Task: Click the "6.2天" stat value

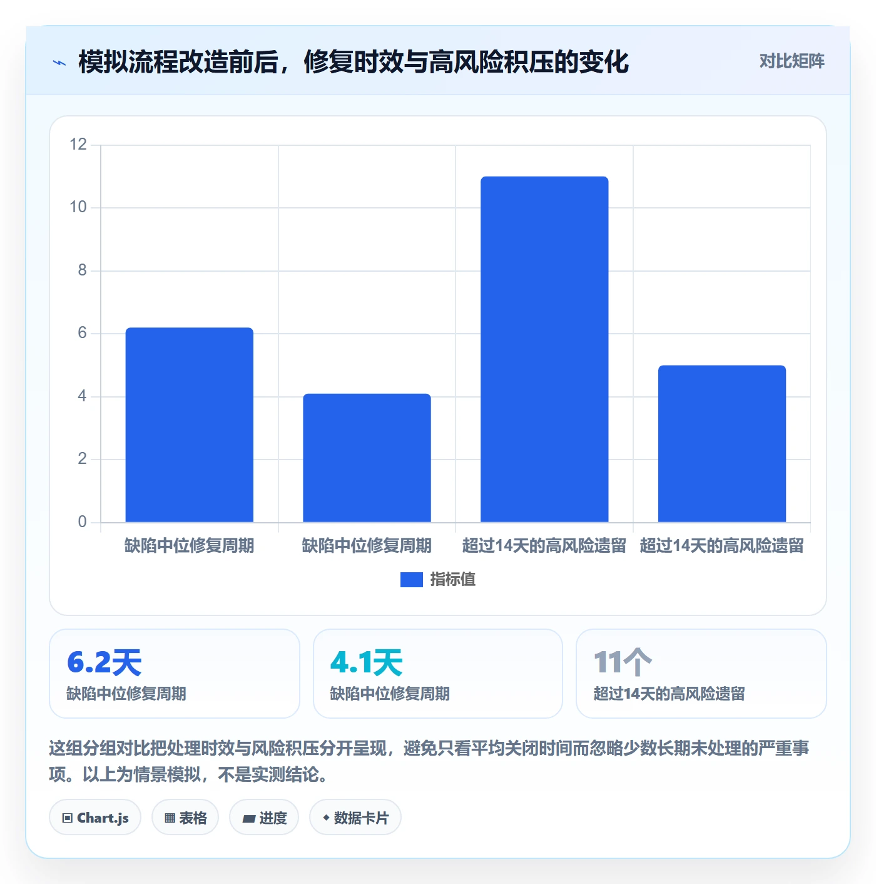Action: (104, 662)
